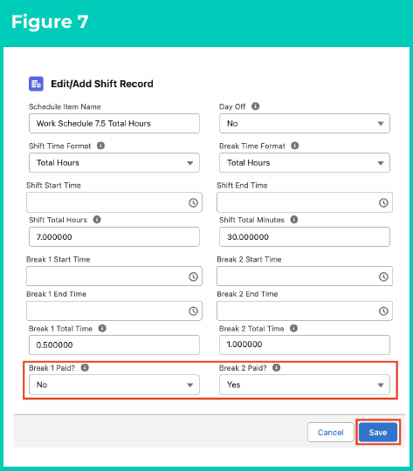This screenshot has height=471, width=413.
Task: Click the Break 2 Total Time info icon
Action: 294,328
